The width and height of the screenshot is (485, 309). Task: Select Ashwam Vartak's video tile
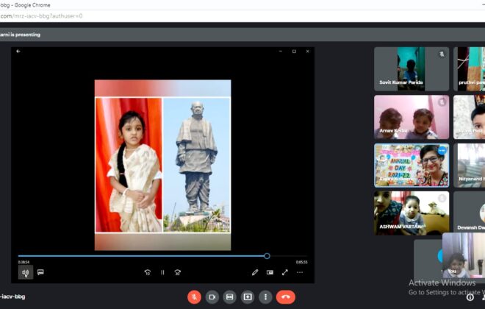[412, 213]
